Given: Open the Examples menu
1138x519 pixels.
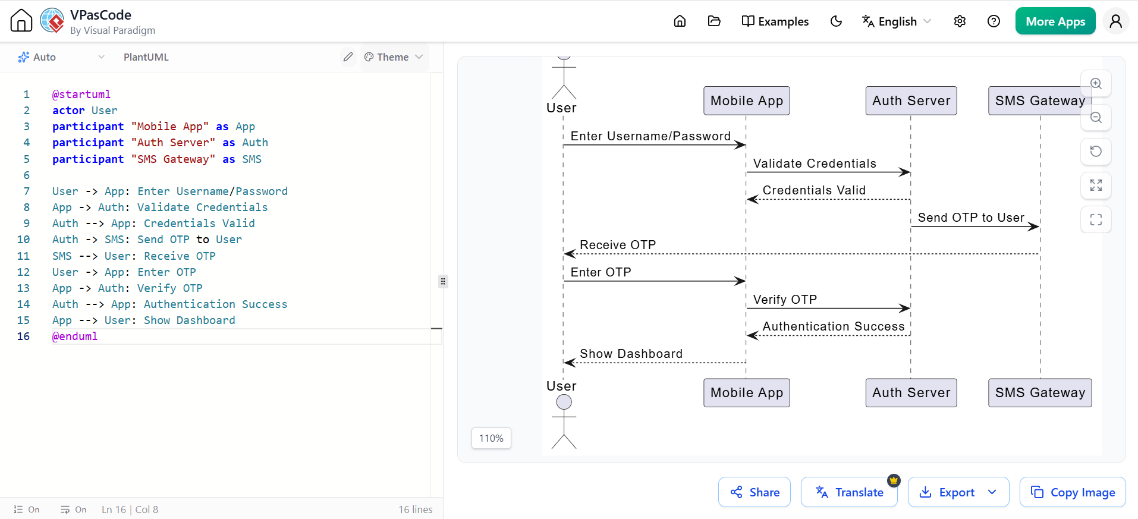Looking at the screenshot, I should click(x=775, y=21).
